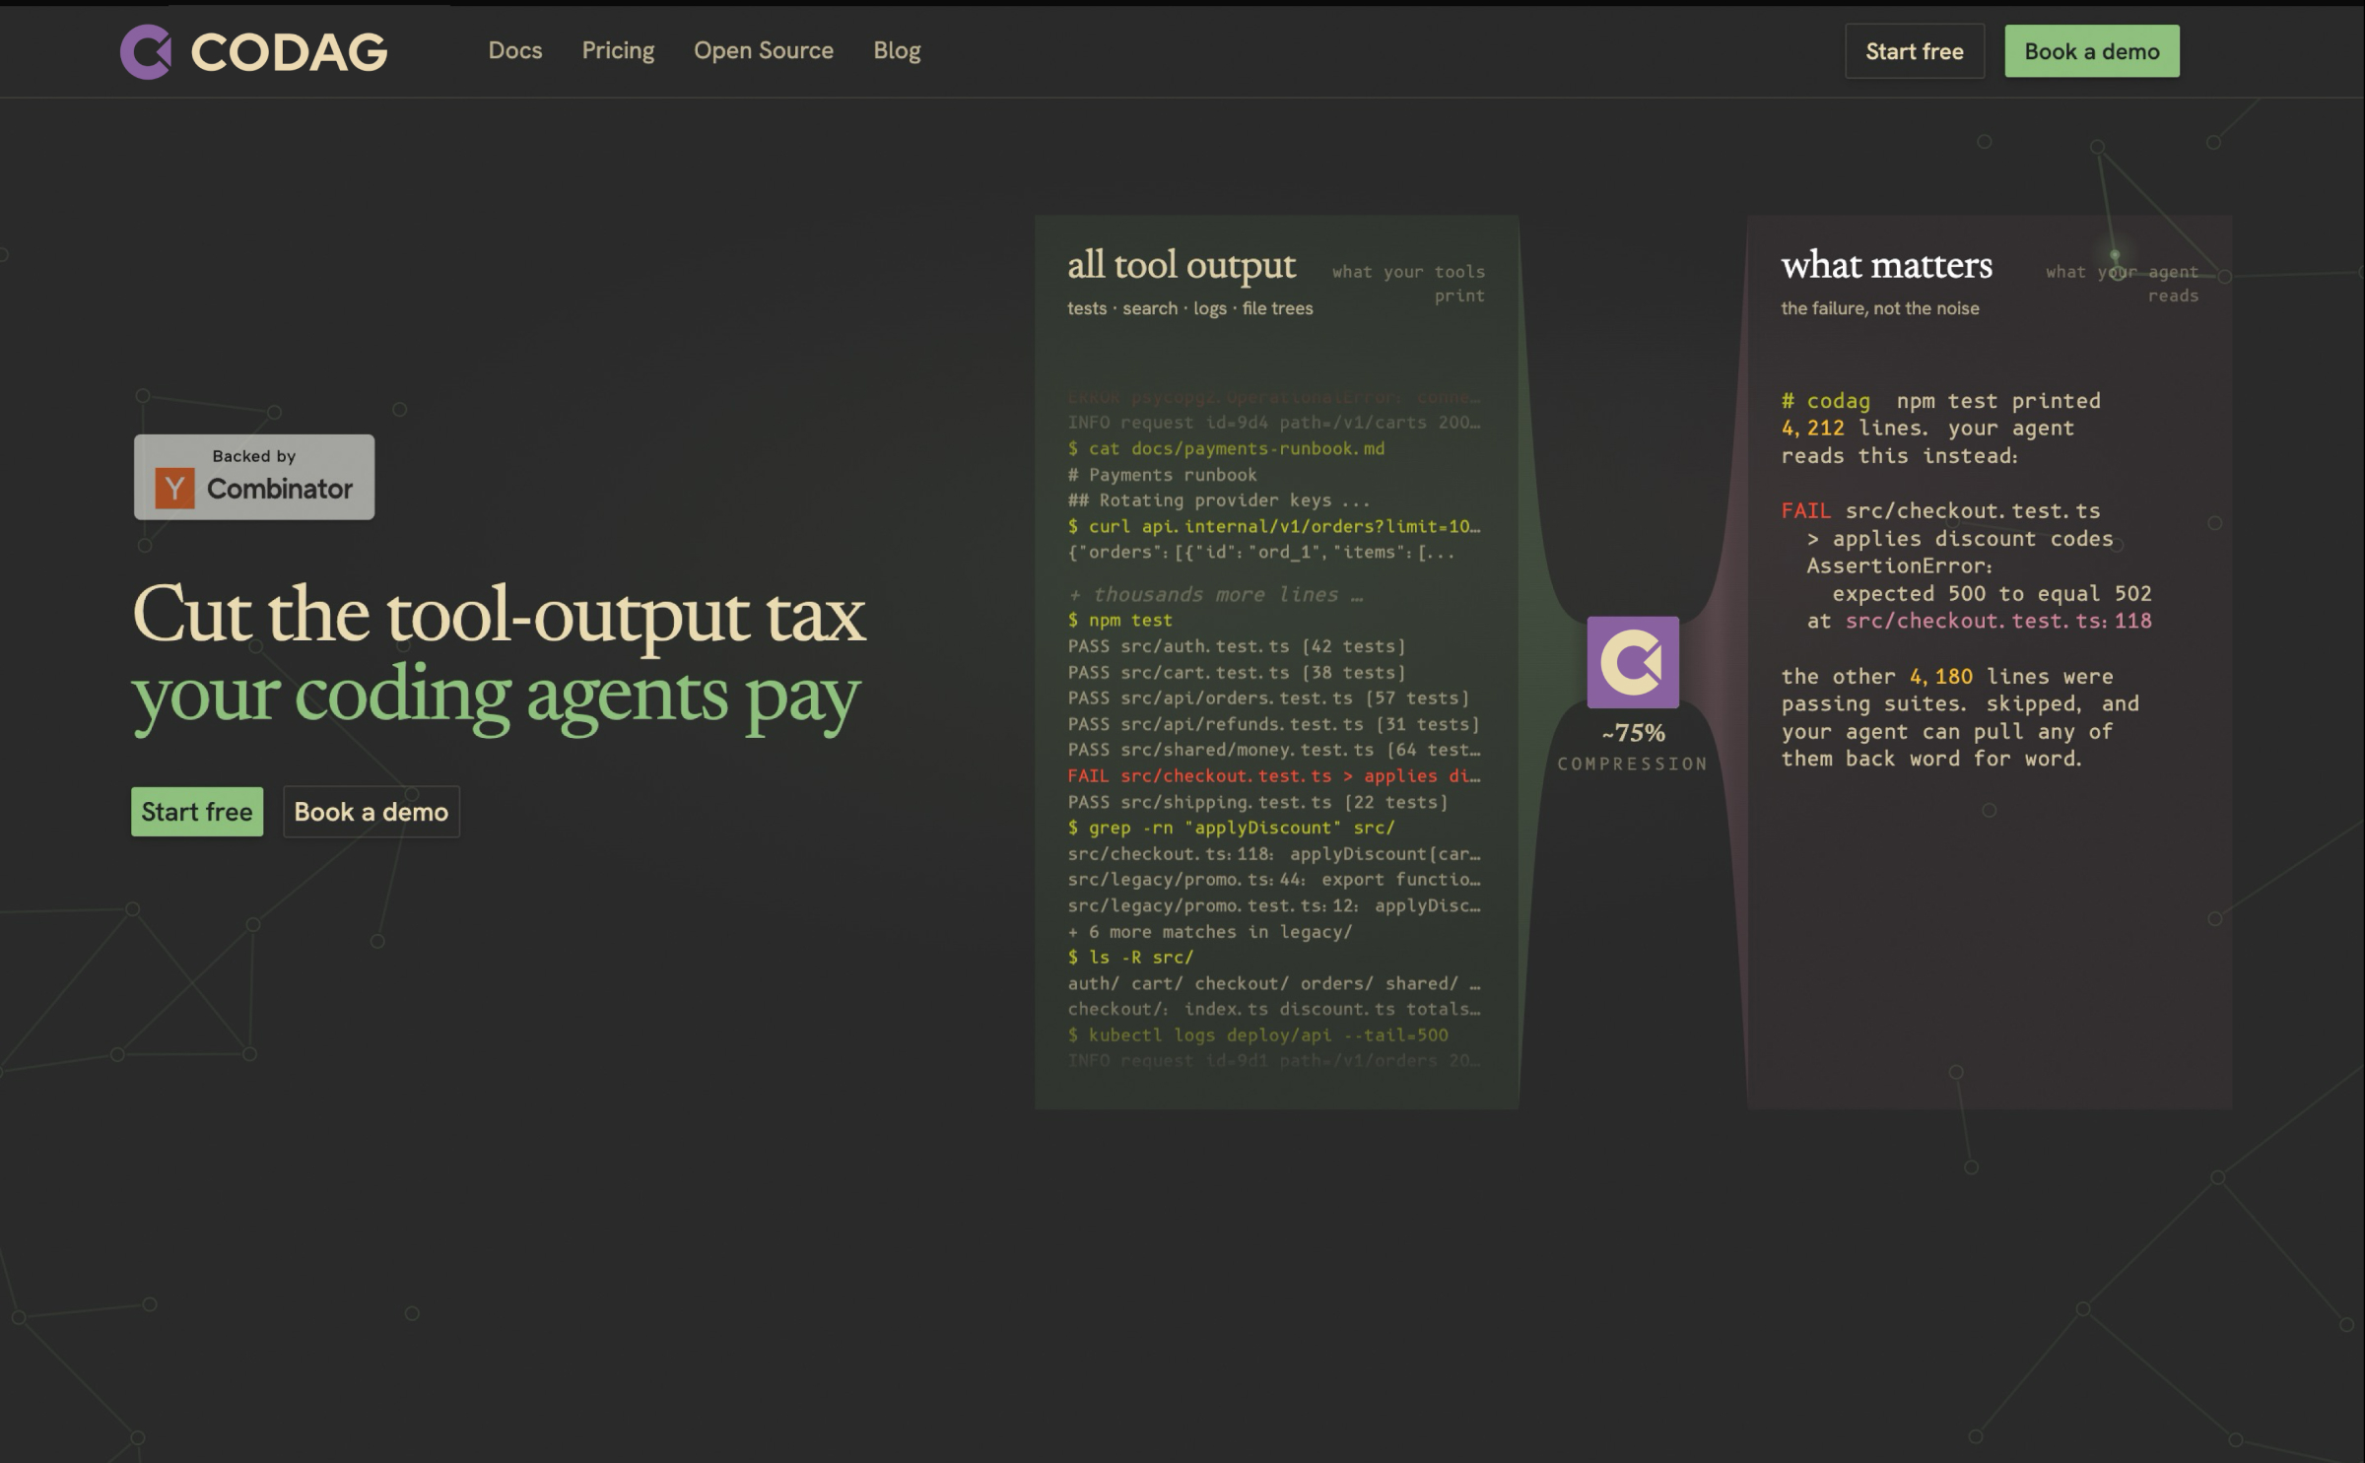Click red FAIL src/checkout.test.ts line in left panel
The width and height of the screenshot is (2365, 1463).
click(x=1274, y=776)
